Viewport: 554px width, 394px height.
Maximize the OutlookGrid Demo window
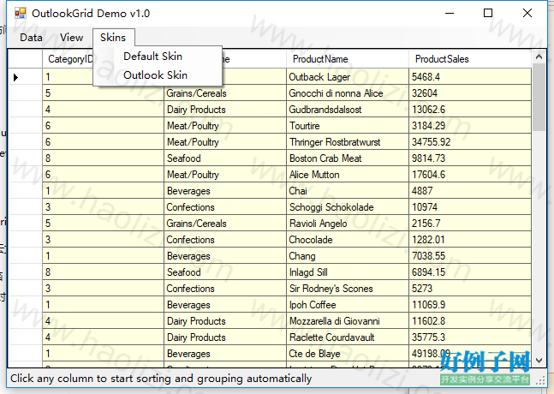[488, 14]
